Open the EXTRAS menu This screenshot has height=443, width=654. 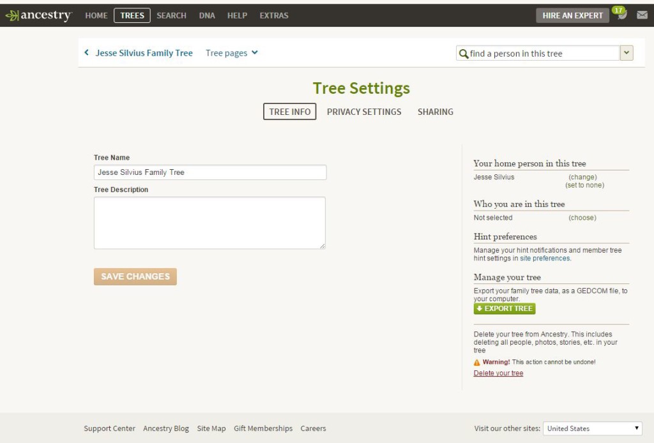(x=274, y=15)
